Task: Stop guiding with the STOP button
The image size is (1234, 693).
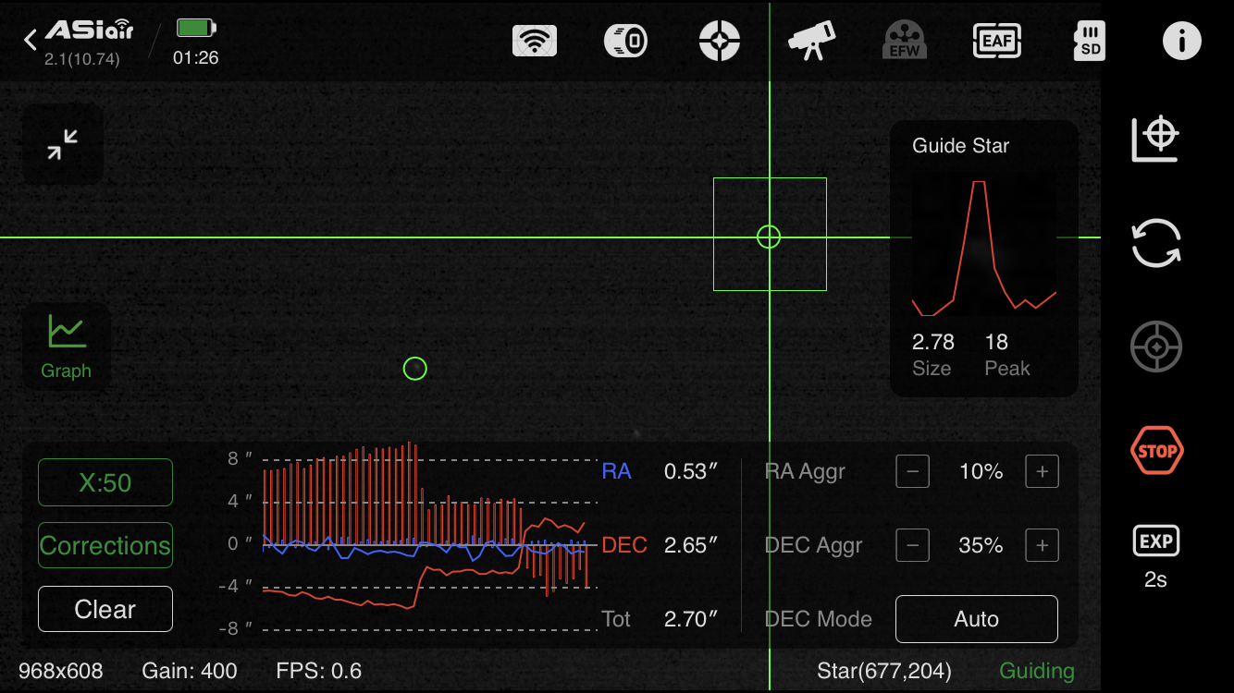Action: tap(1156, 451)
